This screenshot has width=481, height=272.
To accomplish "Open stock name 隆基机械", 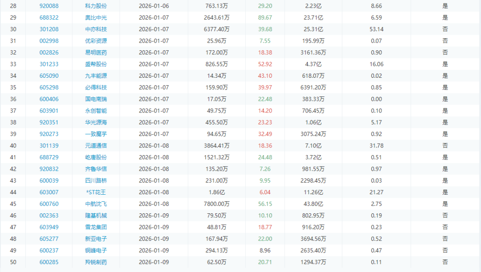I will (x=96, y=215).
